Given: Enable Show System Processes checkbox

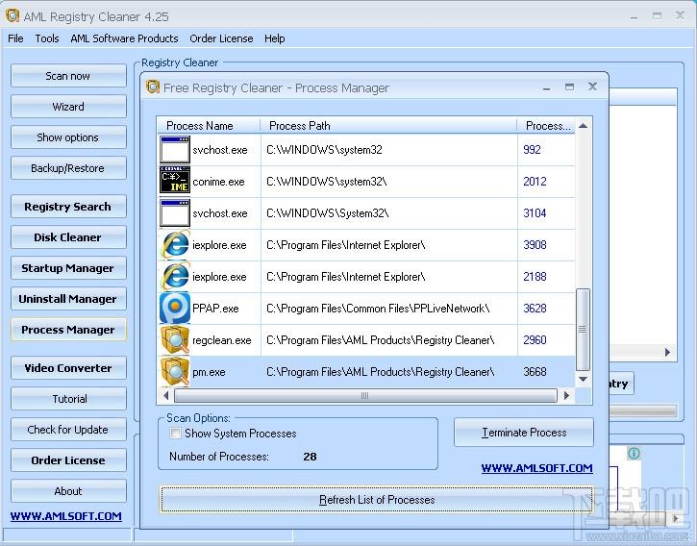Looking at the screenshot, I should tap(176, 434).
